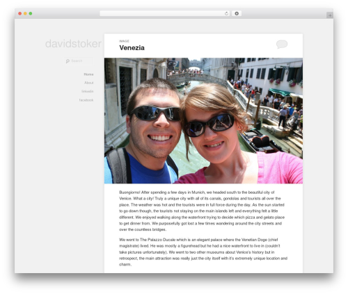
Task: Click the download button next to the address bar
Action: (x=237, y=13)
